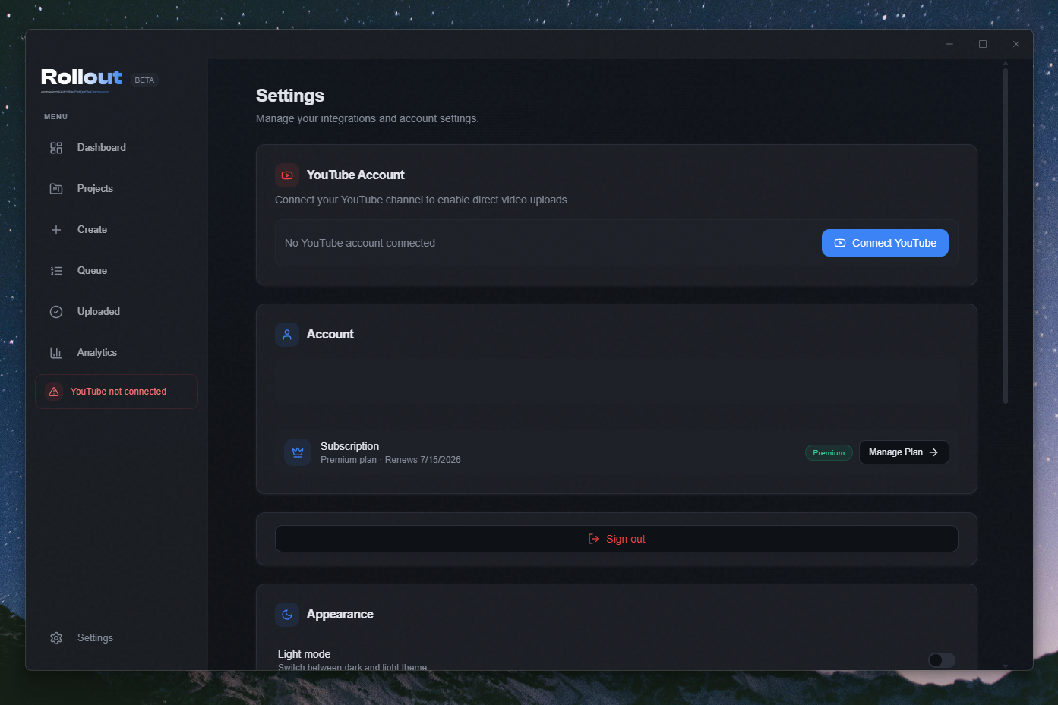Click the YouTube not connected alert
The width and height of the screenshot is (1058, 705).
(116, 392)
